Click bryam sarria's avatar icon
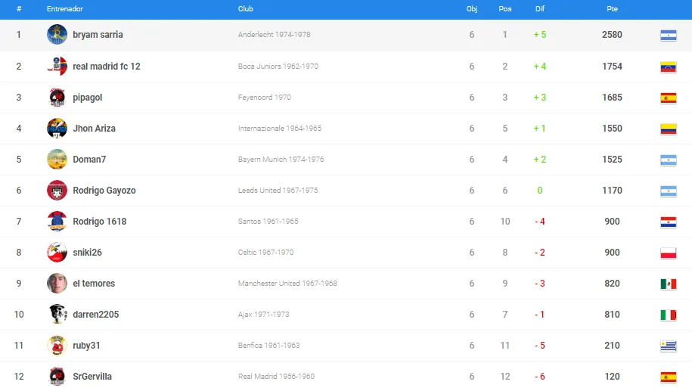 [x=57, y=35]
